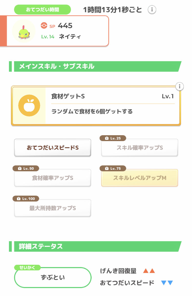Tap the Lv. 50 lock badge
Screen dimensions: 192x296
(x=26, y=168)
